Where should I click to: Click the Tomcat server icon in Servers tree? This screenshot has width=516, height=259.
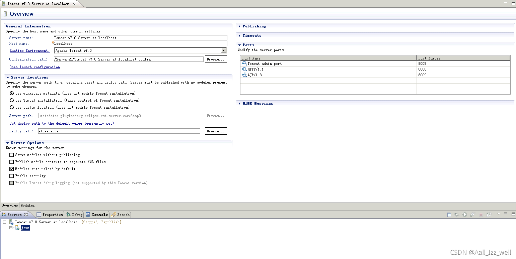tap(11, 222)
